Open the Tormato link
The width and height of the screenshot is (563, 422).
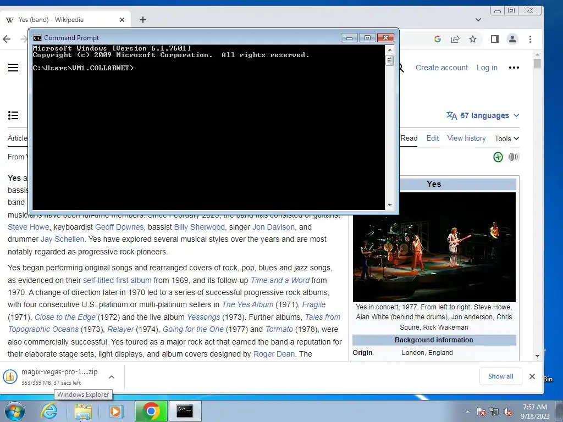tap(279, 330)
